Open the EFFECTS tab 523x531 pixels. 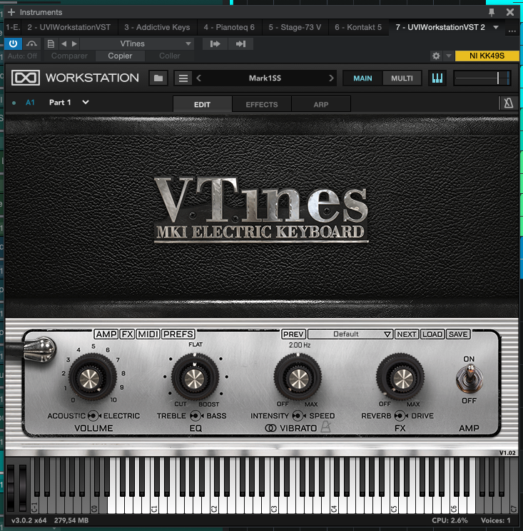(x=262, y=105)
